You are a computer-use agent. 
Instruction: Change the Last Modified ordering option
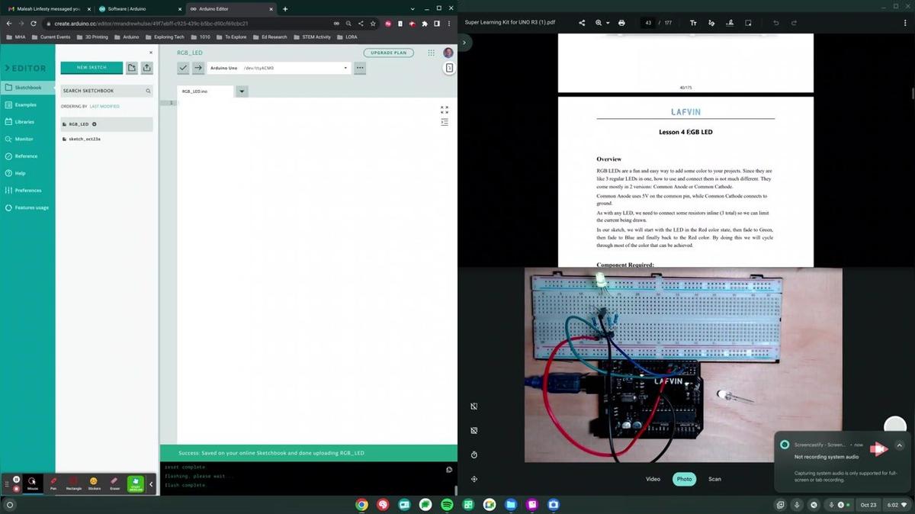104,107
